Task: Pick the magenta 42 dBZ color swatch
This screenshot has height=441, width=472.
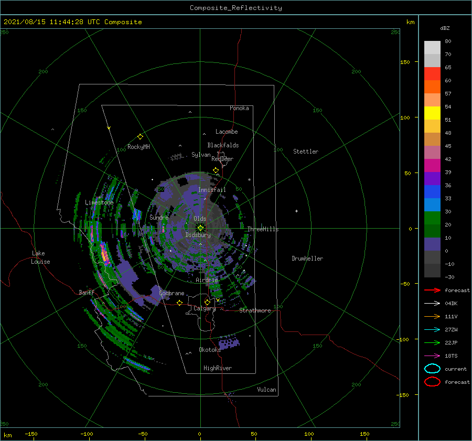Action: click(x=432, y=165)
